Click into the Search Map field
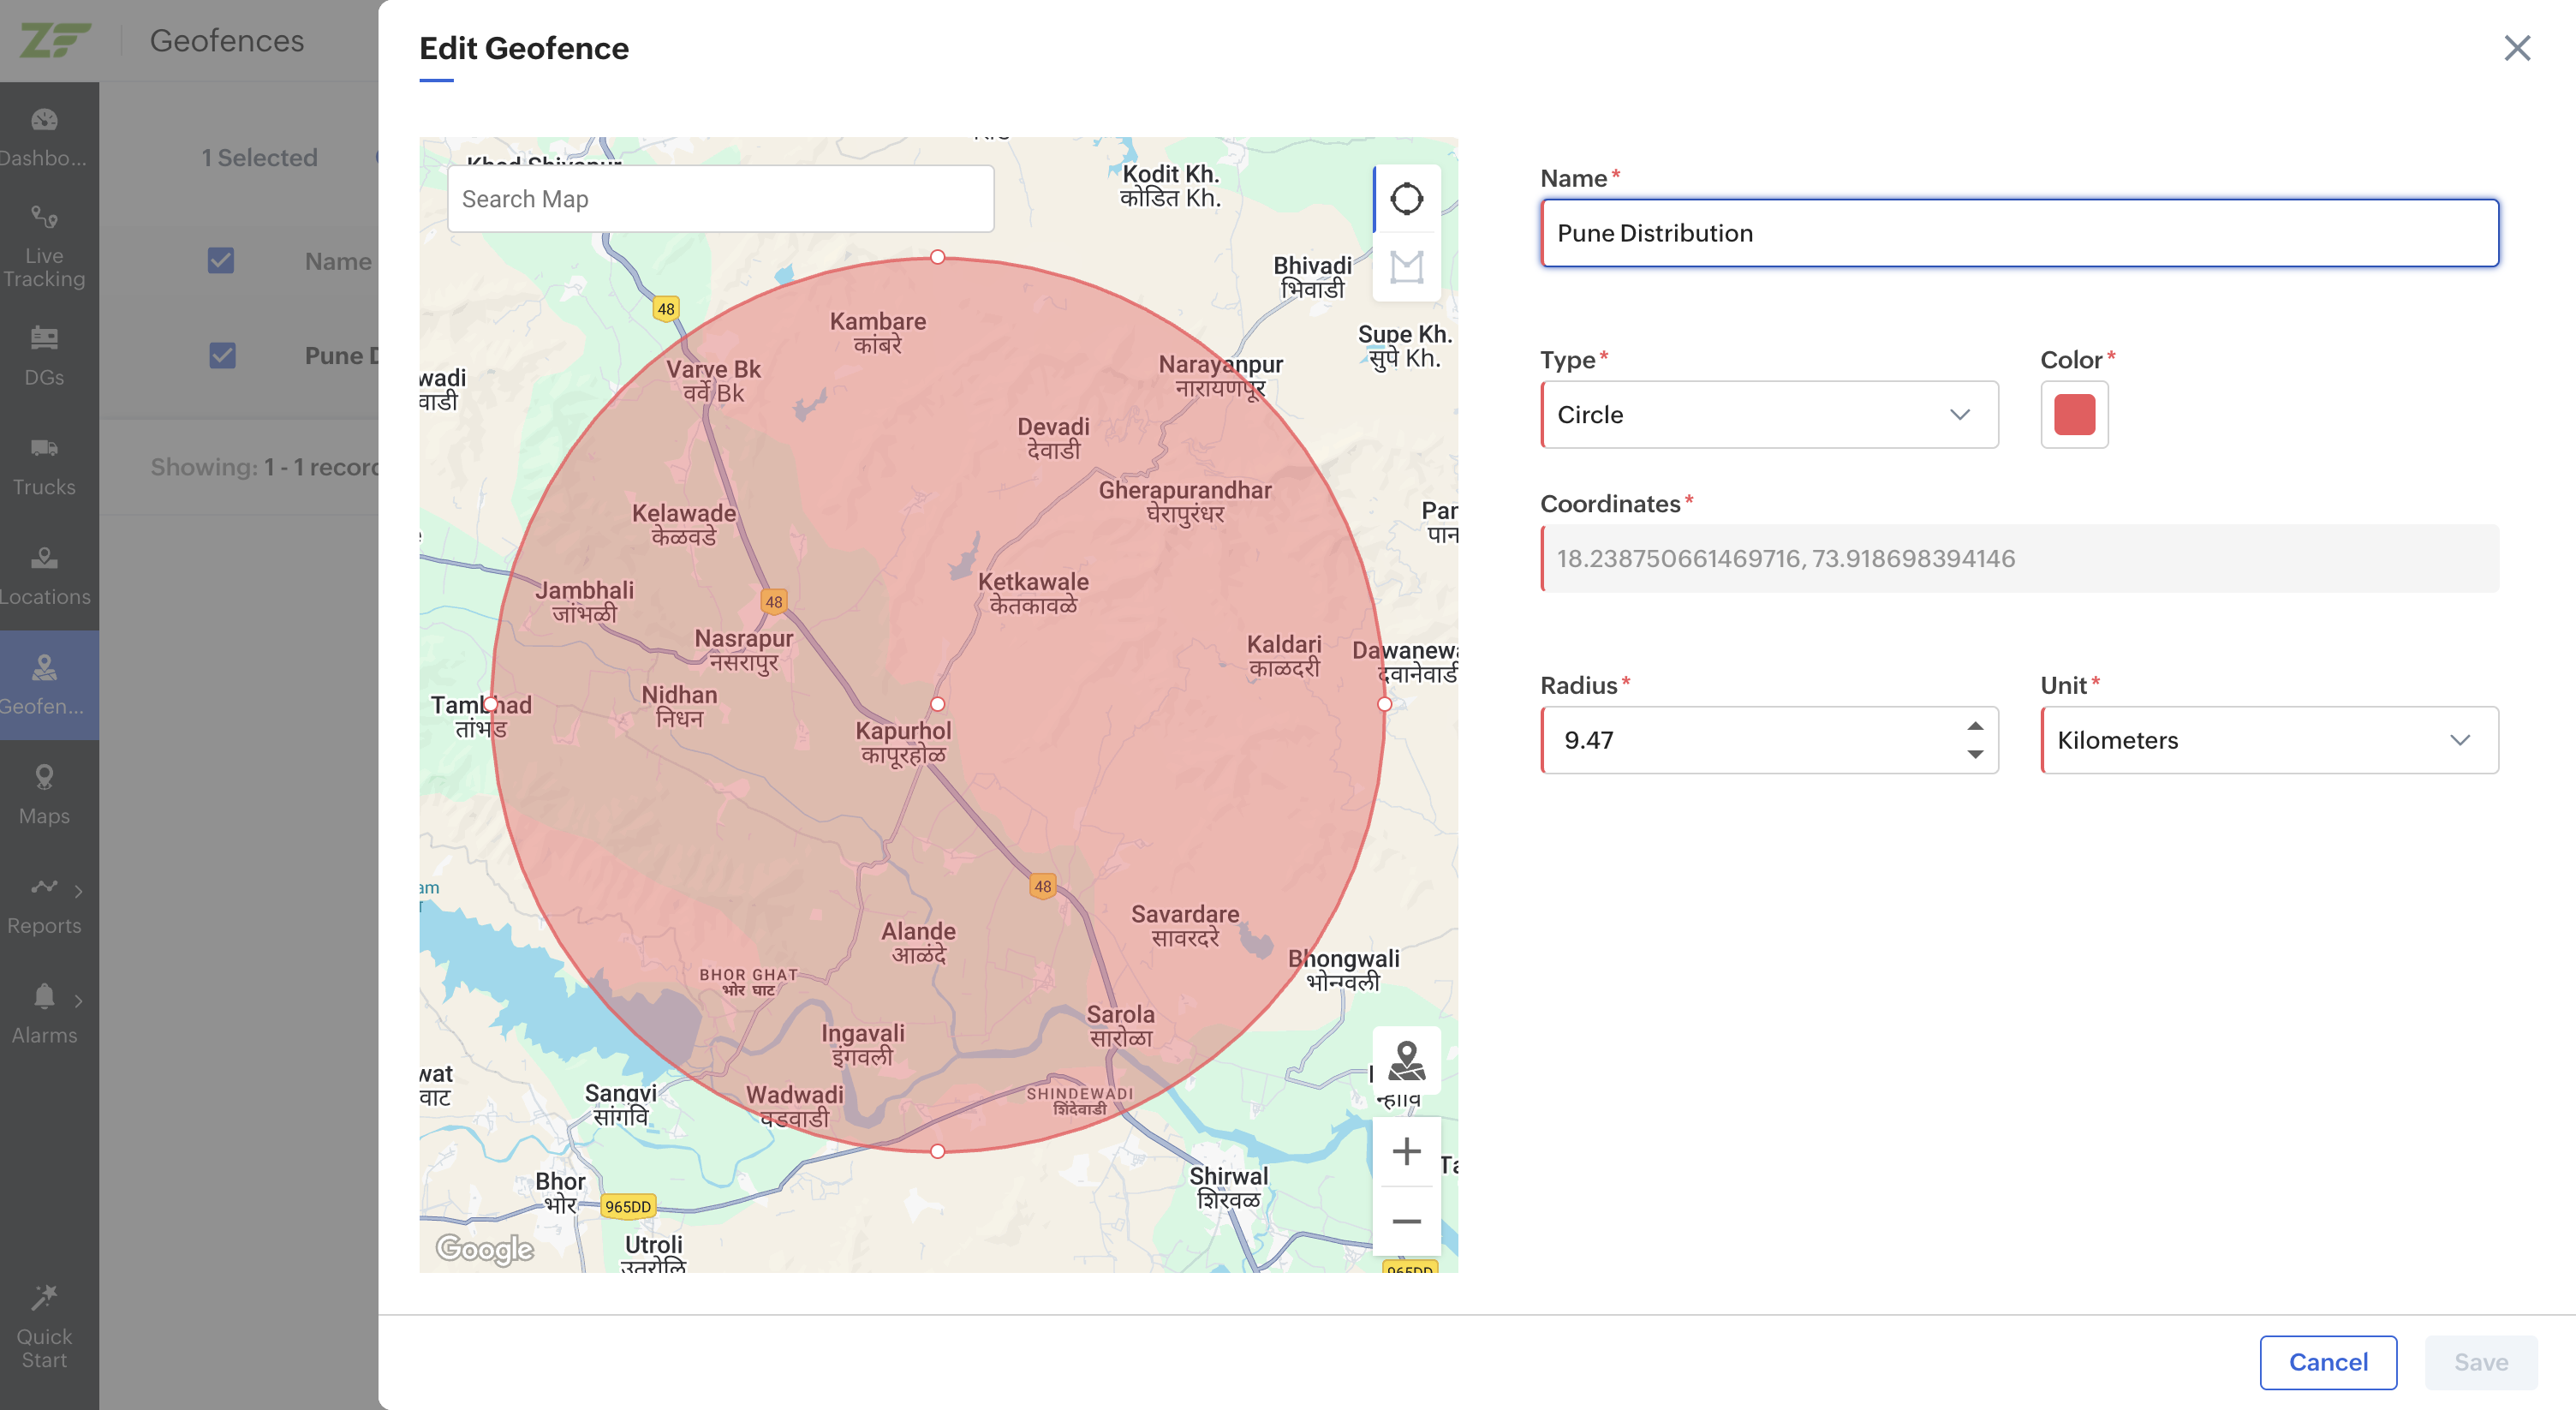Viewport: 2576px width, 1410px height. [x=720, y=199]
